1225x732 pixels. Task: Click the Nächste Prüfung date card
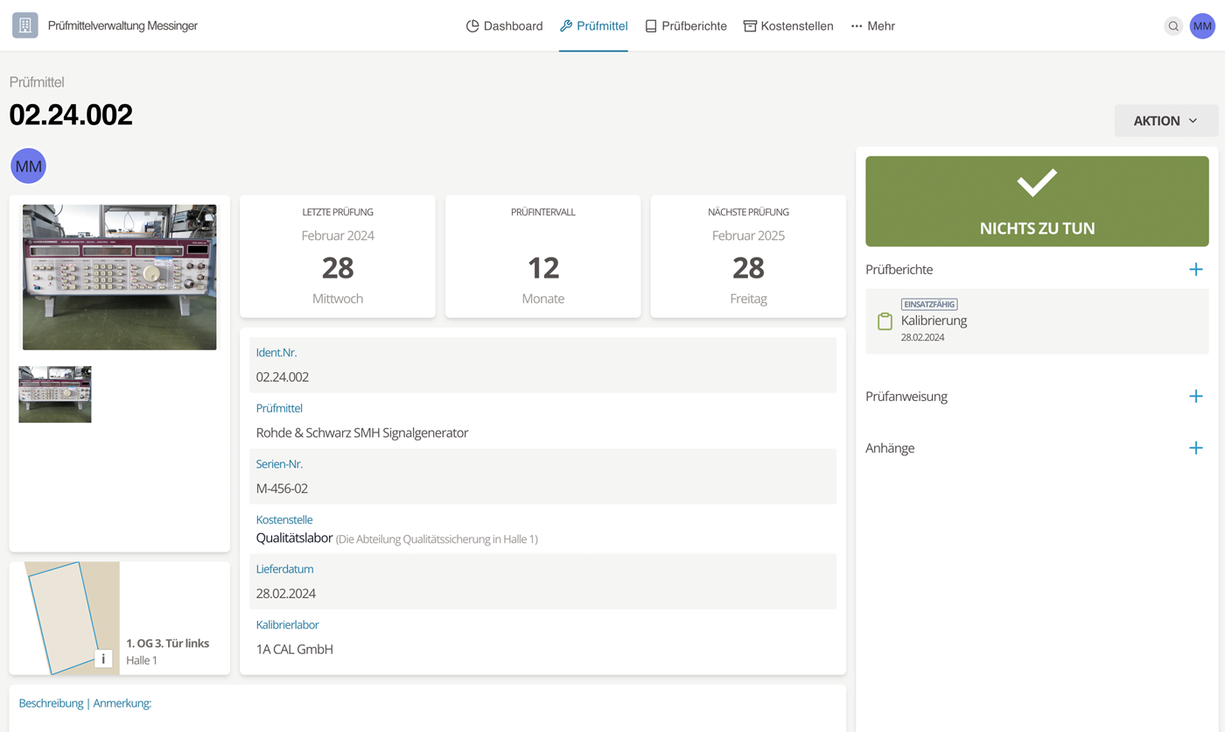click(748, 257)
